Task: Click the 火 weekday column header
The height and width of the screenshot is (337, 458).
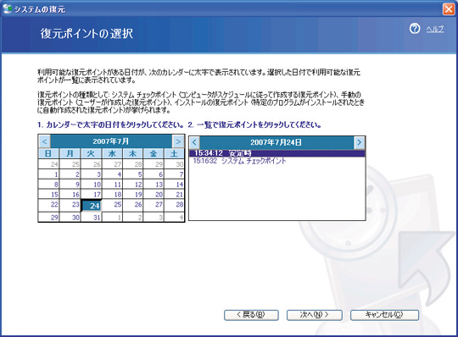Action: 91,153
